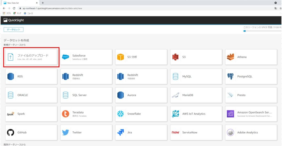Image resolution: width=282 pixels, height=146 pixels.
Task: Open the ニュース bookmark
Action: point(28,13)
